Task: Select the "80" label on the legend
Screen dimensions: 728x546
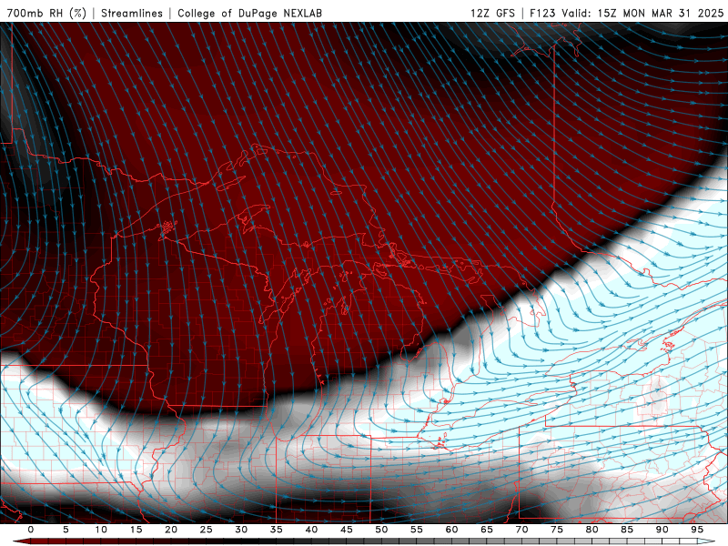Action: point(591,530)
